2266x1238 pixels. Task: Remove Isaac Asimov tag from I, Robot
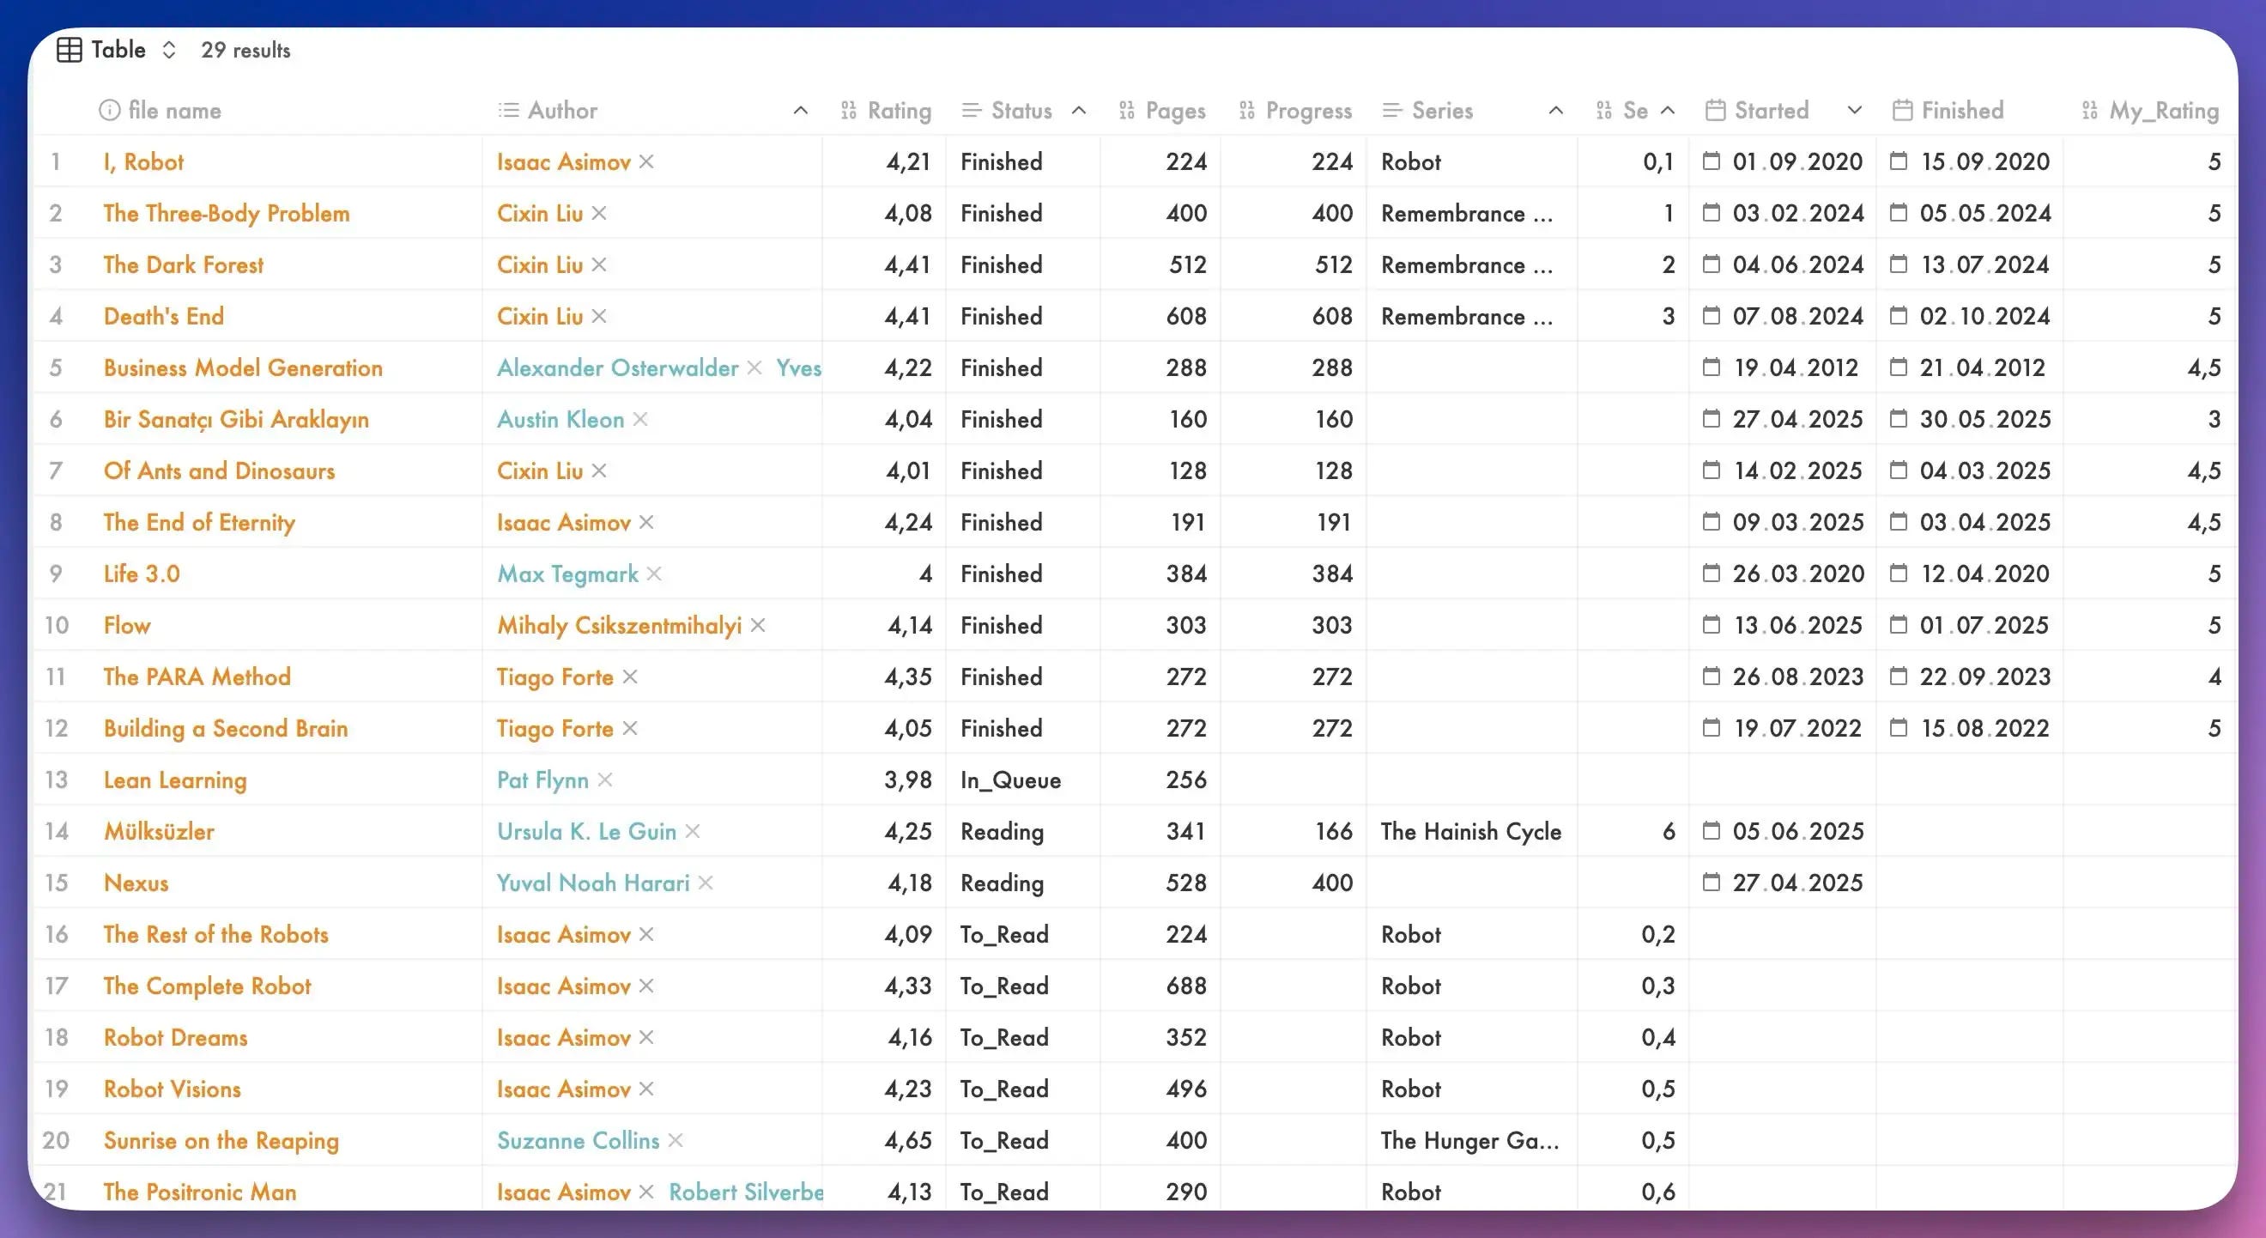tap(646, 162)
